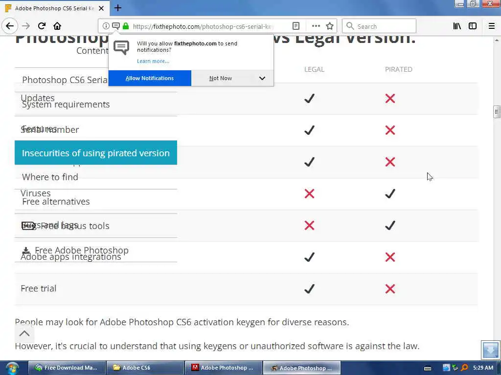This screenshot has width=501, height=375.
Task: Click the Legal red cross in Viruses row
Action: [x=309, y=193]
